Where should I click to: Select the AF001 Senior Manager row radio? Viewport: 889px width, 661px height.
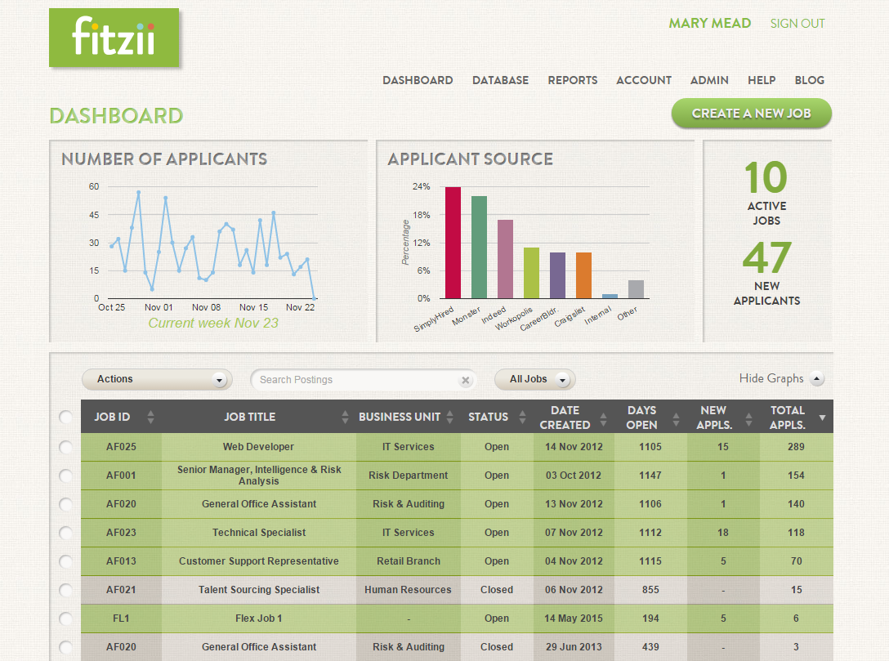(x=65, y=476)
